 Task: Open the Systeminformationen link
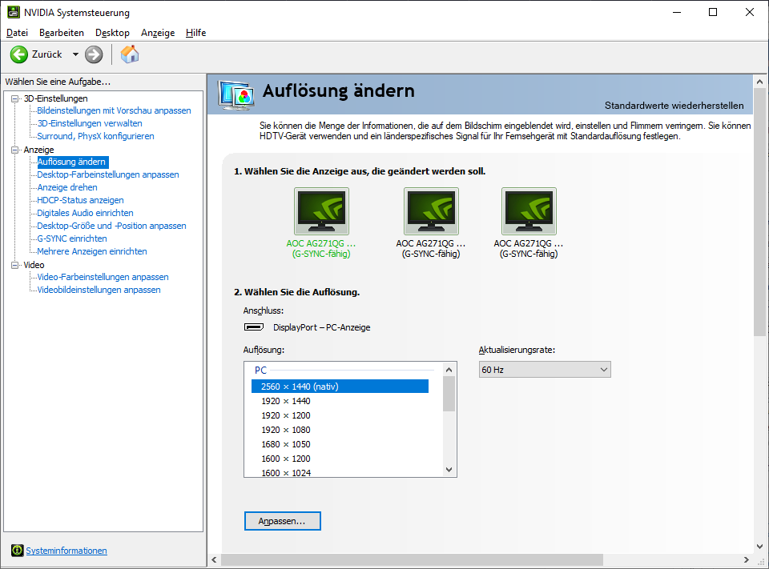(x=66, y=551)
